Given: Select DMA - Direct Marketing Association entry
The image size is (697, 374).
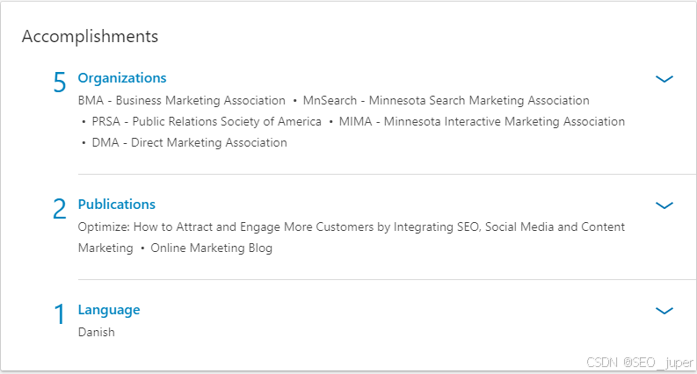Looking at the screenshot, I should [x=189, y=143].
